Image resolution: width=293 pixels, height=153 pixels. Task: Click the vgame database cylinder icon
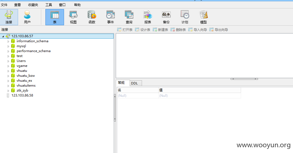coord(13,66)
